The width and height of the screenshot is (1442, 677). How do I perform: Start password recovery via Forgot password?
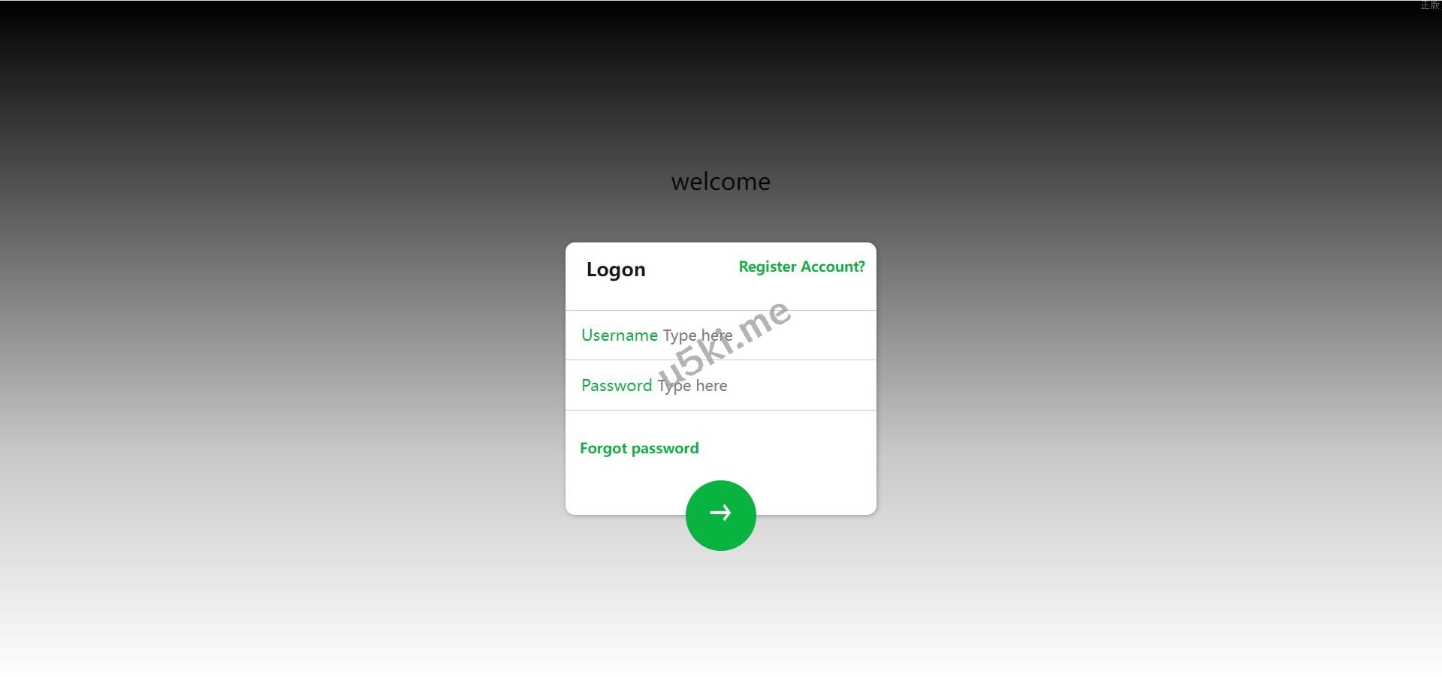639,448
